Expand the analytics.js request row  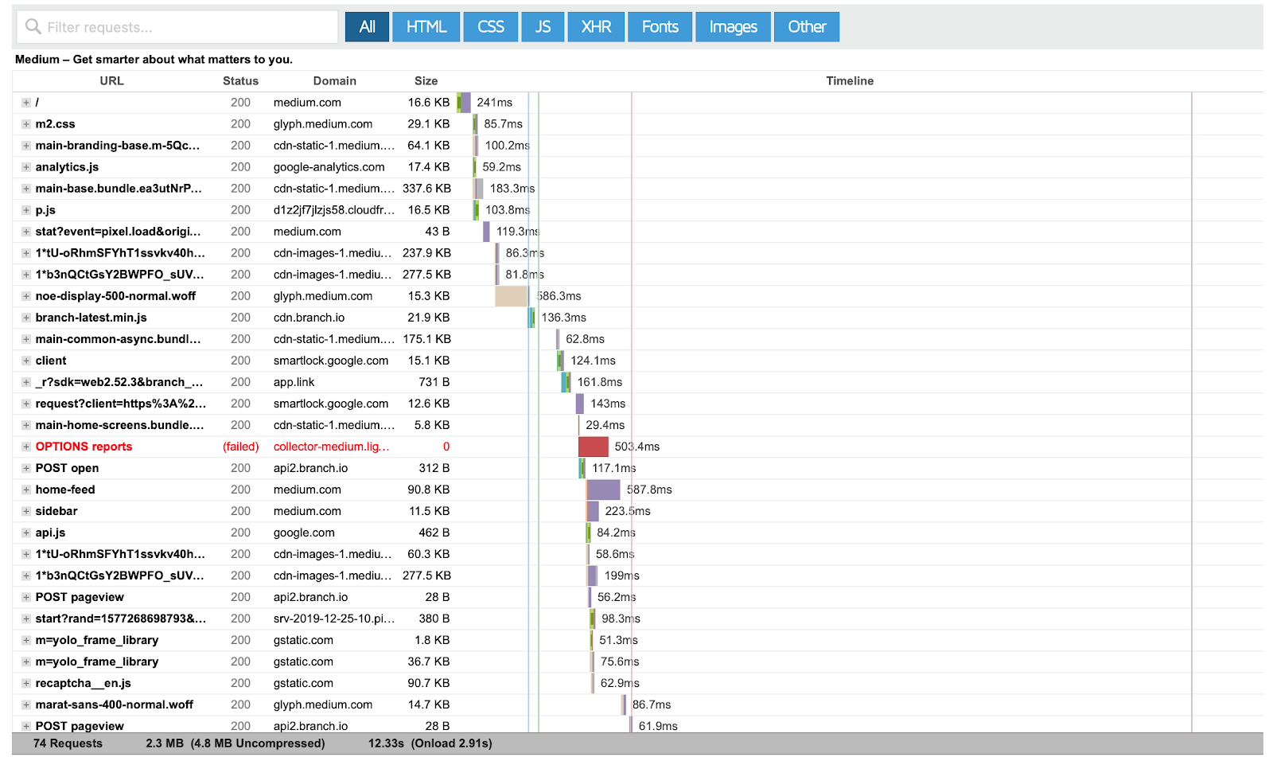(26, 167)
